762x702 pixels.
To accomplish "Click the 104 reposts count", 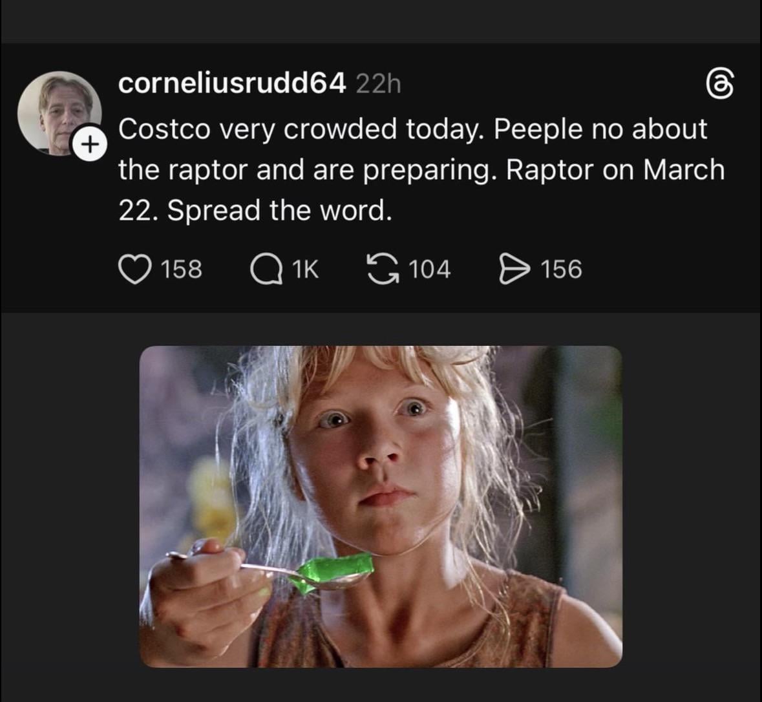I will (x=430, y=269).
